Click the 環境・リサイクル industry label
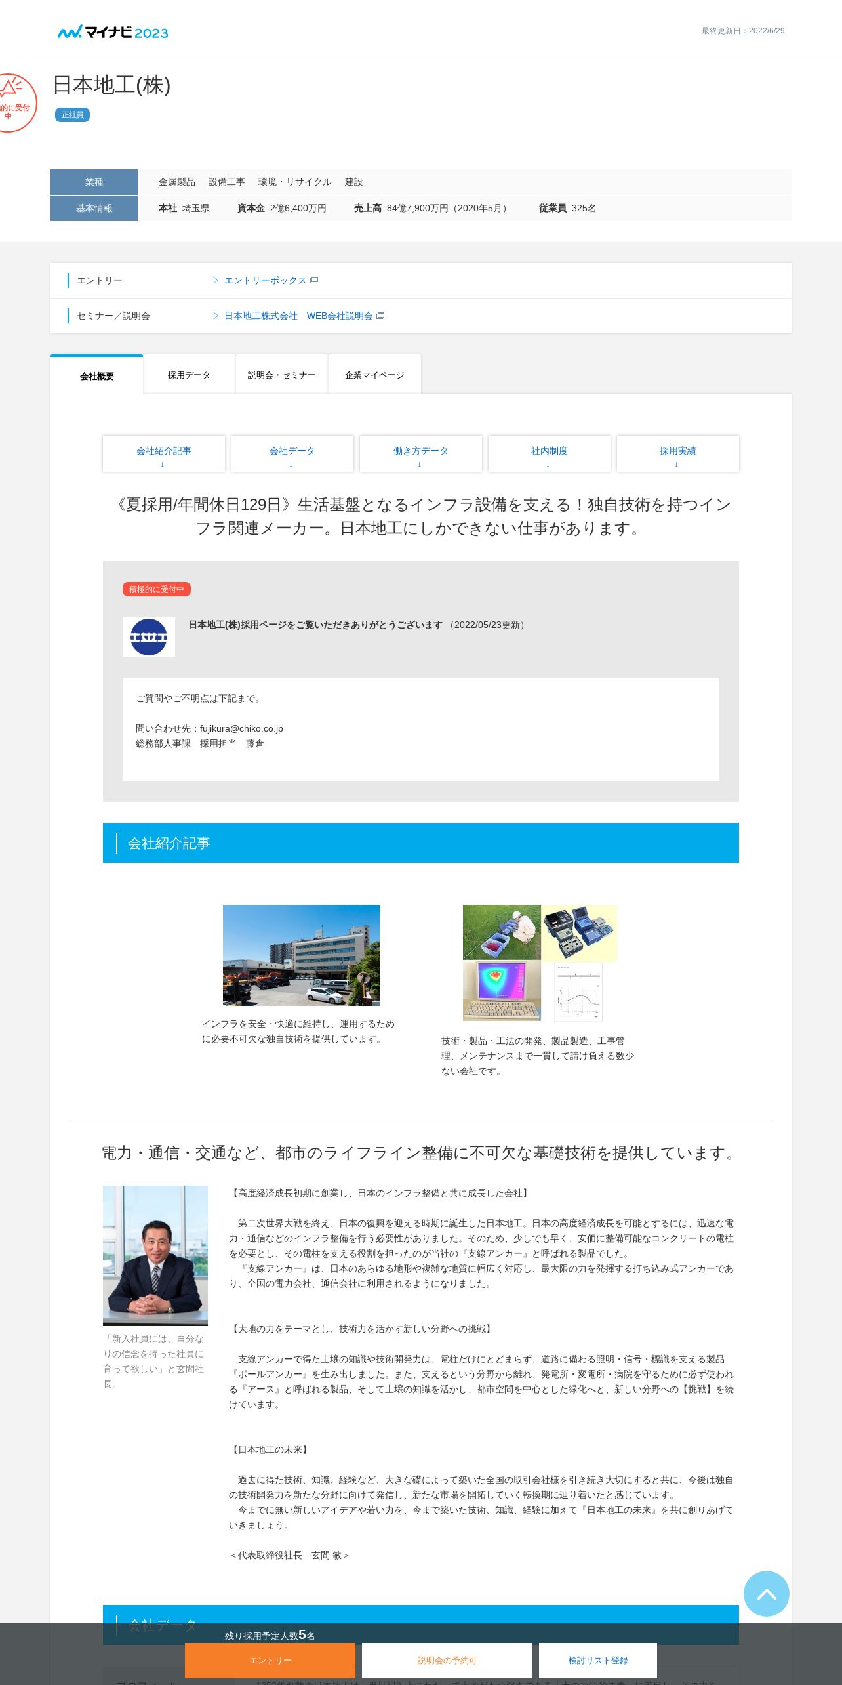 tap(295, 182)
